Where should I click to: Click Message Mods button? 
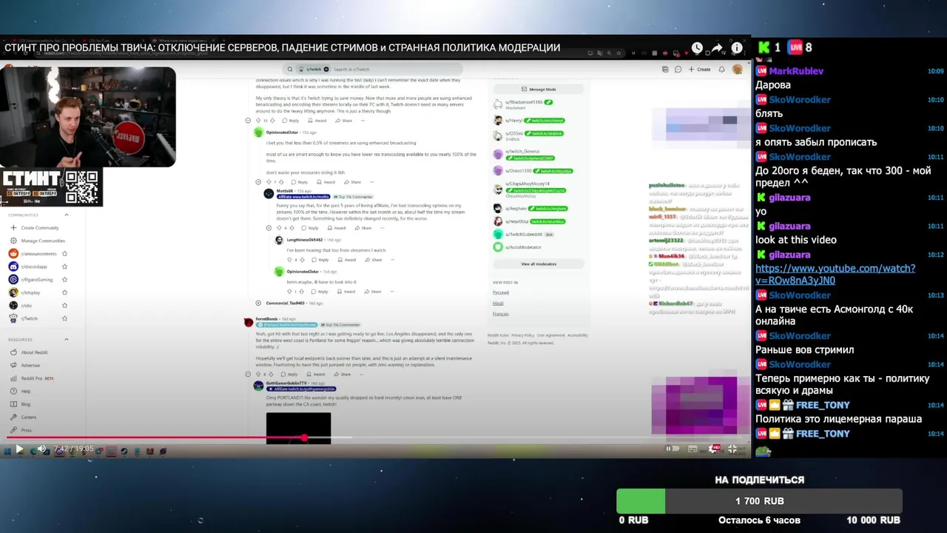(x=539, y=89)
